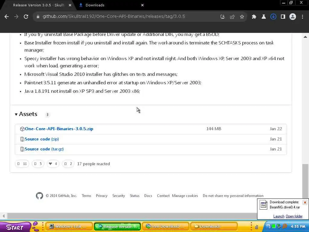Download One-Core-API-Binaries-3.0.5.zip
Image resolution: width=309 pixels, height=232 pixels.
click(59, 129)
